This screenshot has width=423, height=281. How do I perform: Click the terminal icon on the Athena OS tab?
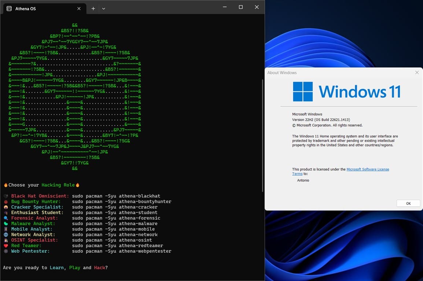coord(9,8)
